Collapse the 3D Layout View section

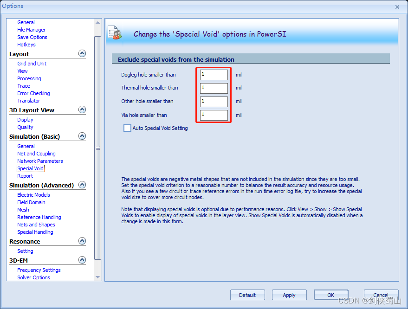click(x=82, y=110)
